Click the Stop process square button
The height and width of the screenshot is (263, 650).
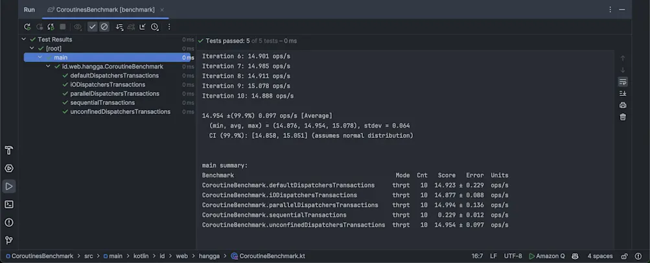(x=63, y=27)
